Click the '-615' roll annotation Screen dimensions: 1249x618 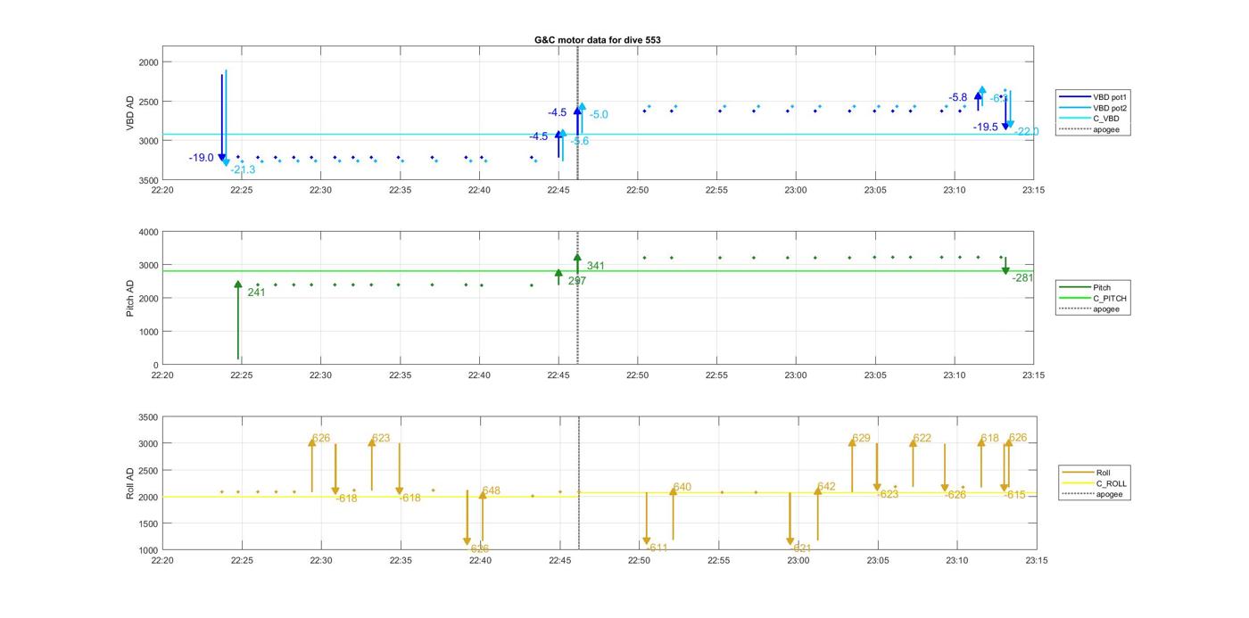tap(1015, 495)
